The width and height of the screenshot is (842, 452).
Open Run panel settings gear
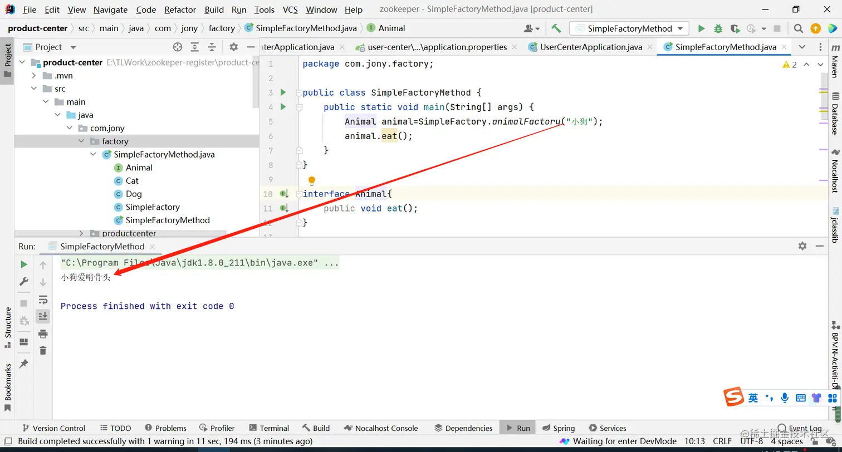(x=802, y=246)
